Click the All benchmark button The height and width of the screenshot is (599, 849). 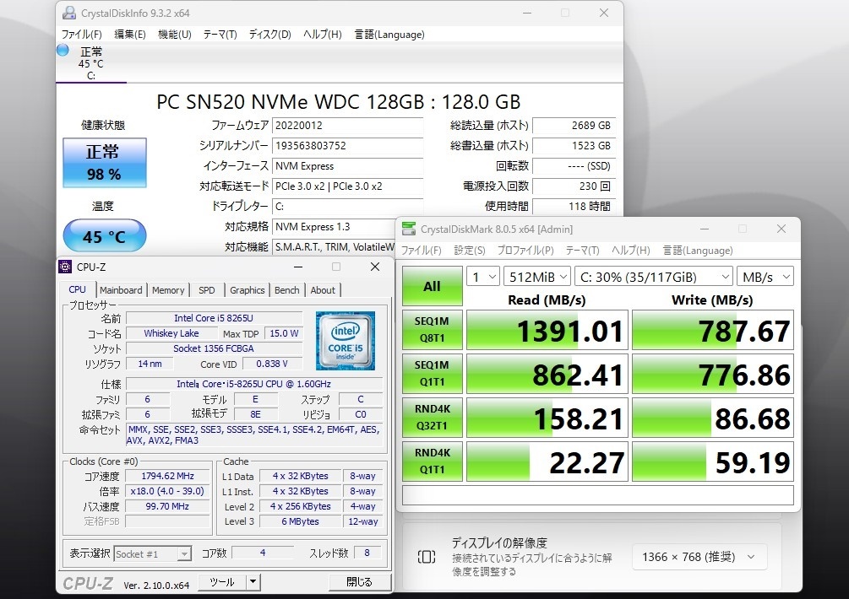[432, 286]
